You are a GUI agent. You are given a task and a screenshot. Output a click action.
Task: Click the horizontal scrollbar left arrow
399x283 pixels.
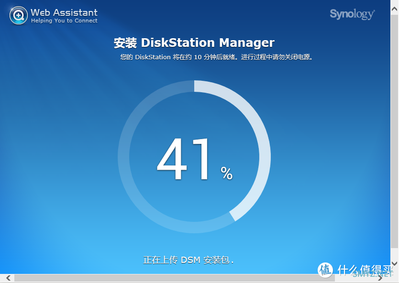(9, 278)
